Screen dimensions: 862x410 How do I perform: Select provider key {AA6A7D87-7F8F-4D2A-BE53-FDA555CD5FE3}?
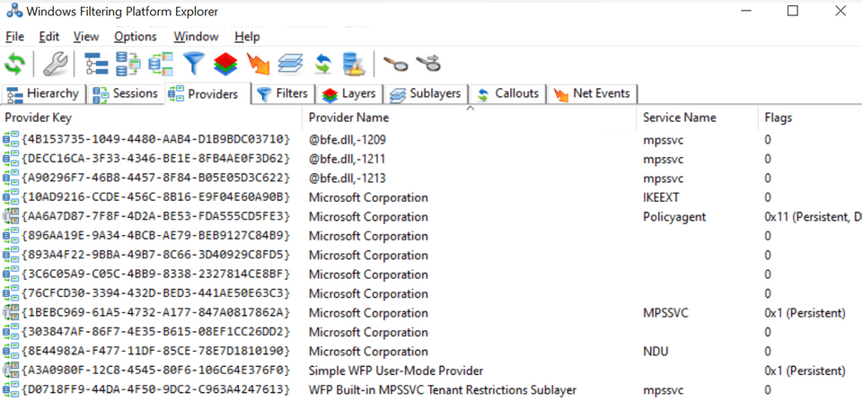tap(155, 216)
